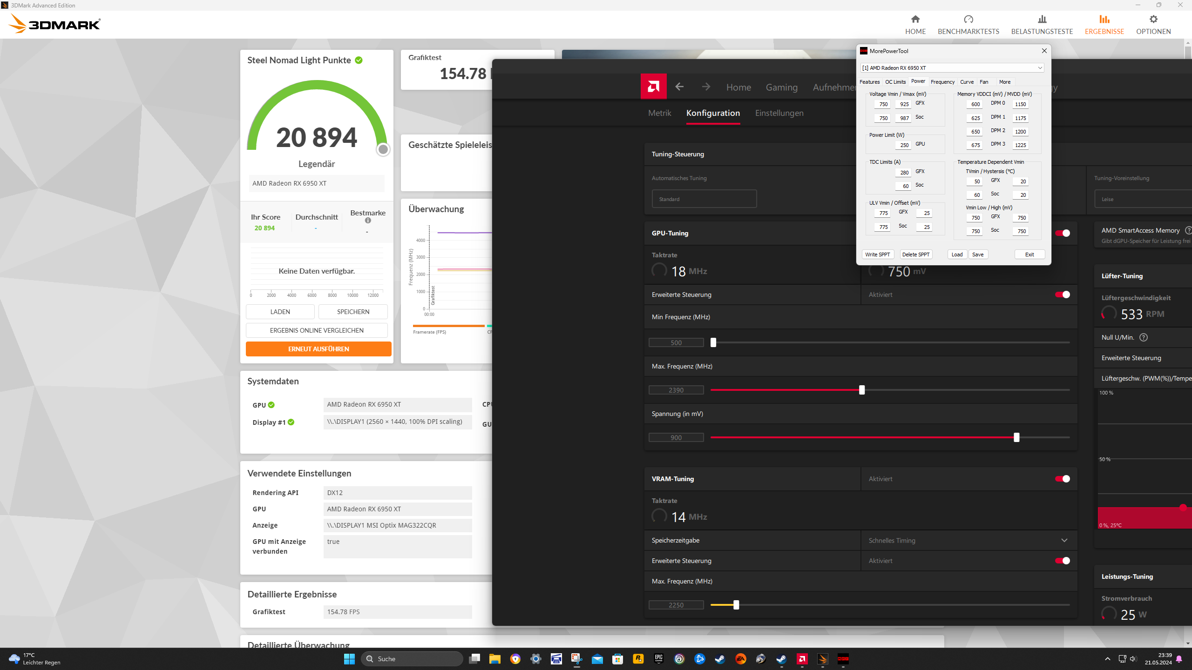
Task: Click the AMD logo icon
Action: (x=653, y=87)
